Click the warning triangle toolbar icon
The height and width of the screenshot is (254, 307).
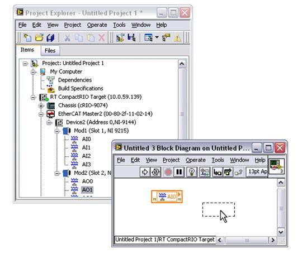click(x=177, y=38)
